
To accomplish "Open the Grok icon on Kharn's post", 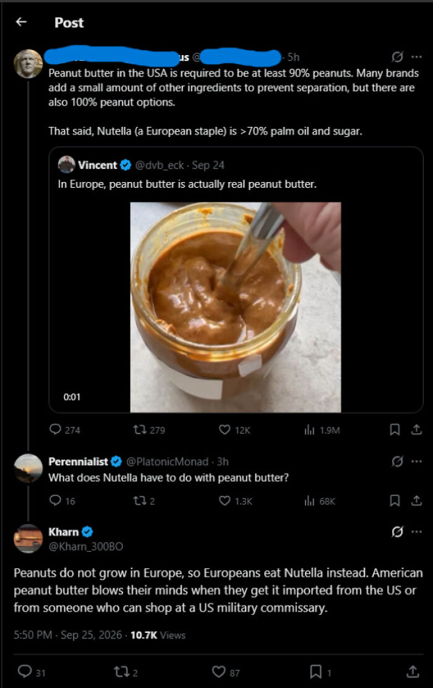I will (397, 531).
